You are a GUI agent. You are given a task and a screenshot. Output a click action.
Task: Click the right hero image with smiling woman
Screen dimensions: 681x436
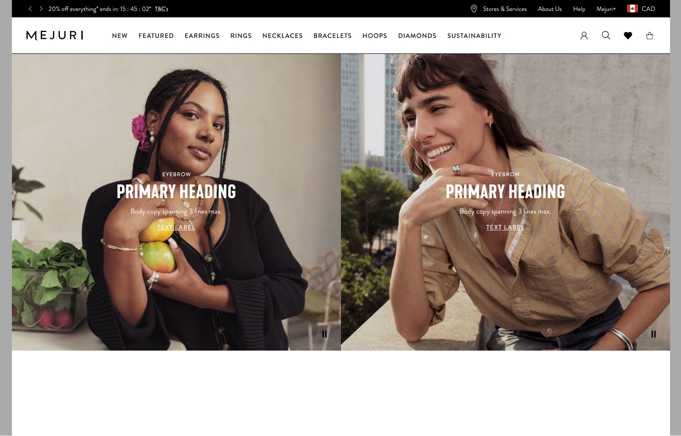click(x=505, y=202)
